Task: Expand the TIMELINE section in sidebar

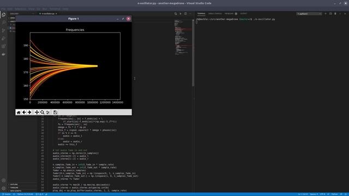Action: 22,187
